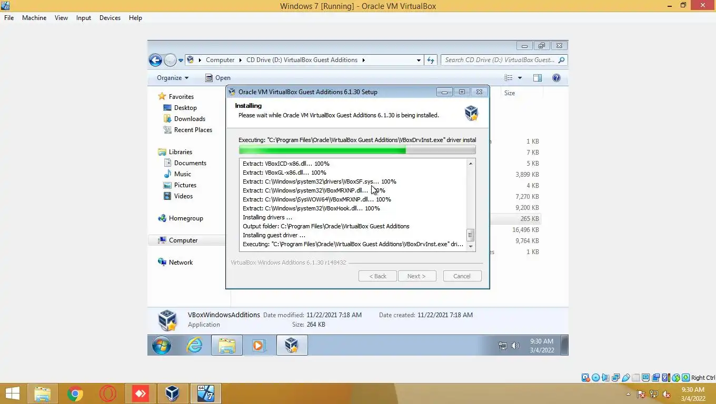Open Internet Explorer from guest taskbar
The width and height of the screenshot is (716, 404).
click(194, 345)
